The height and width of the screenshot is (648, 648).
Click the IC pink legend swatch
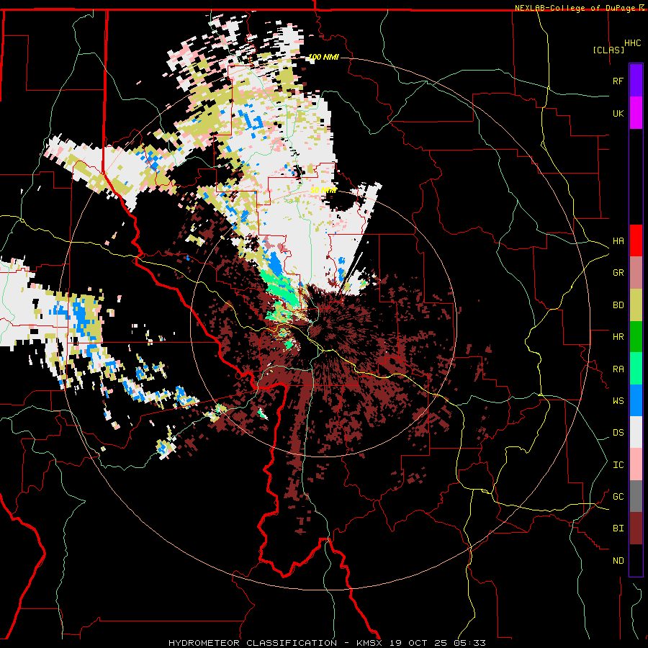point(636,464)
